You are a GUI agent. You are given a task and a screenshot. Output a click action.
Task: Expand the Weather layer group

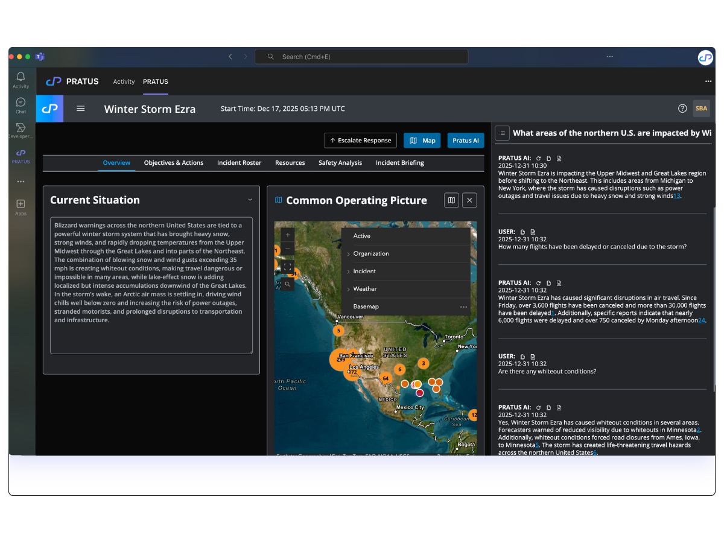coord(349,288)
